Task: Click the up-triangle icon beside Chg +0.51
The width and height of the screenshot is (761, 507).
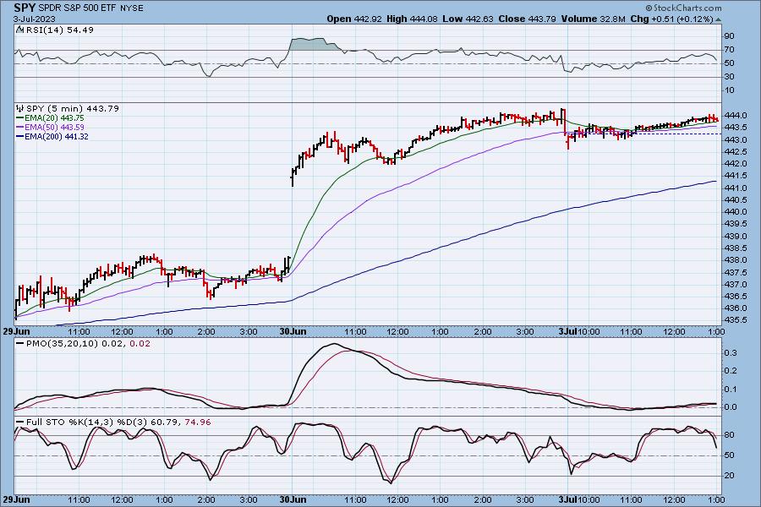Action: pyautogui.click(x=718, y=19)
